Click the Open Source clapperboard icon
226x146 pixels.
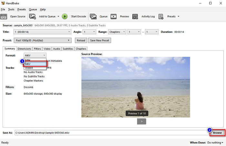click(x=4, y=16)
